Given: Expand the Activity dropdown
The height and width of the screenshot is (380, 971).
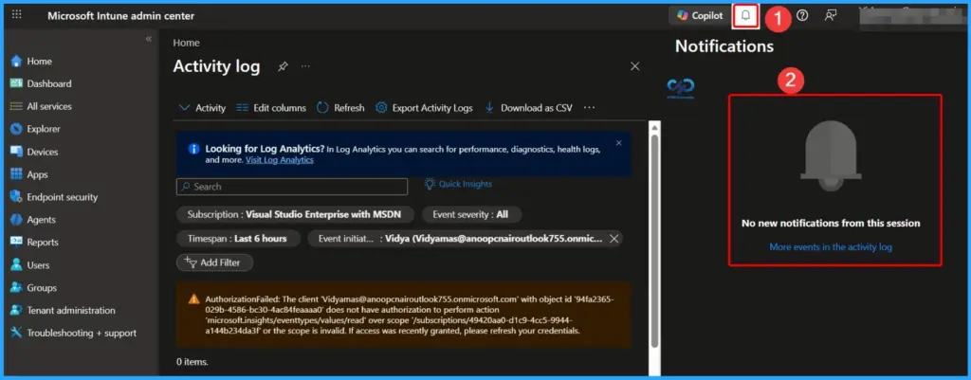Looking at the screenshot, I should click(203, 108).
